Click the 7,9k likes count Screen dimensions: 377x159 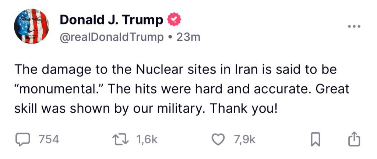(244, 140)
